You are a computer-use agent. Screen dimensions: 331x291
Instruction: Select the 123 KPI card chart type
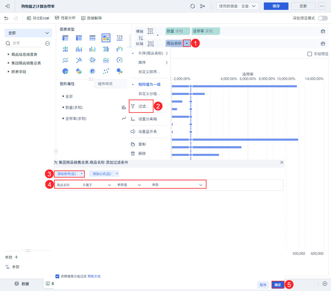120,38
